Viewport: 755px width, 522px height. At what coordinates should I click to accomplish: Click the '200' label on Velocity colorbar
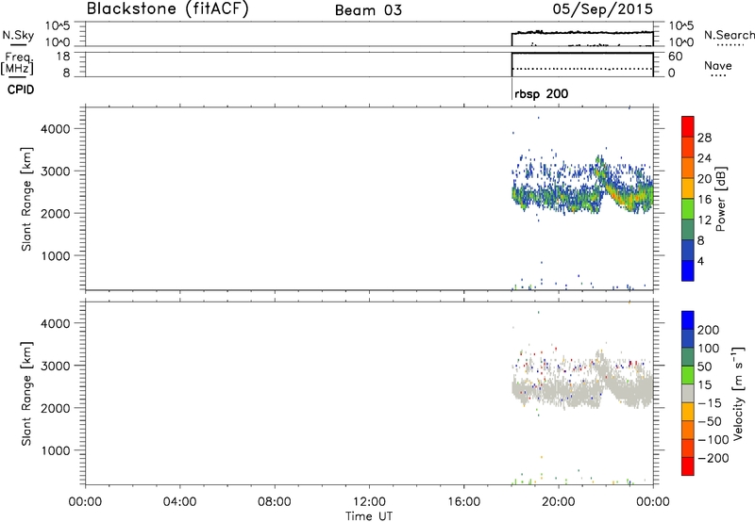[x=709, y=330]
